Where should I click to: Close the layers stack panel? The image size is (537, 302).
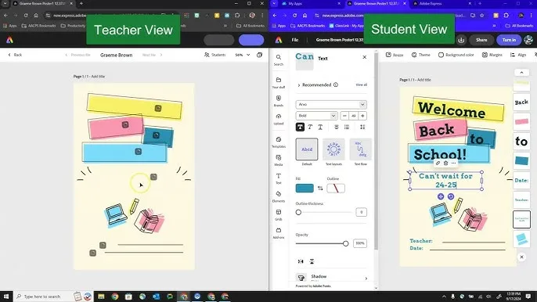[x=521, y=257]
